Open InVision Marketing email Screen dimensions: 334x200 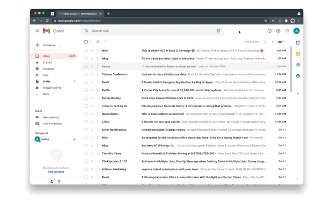(x=185, y=169)
